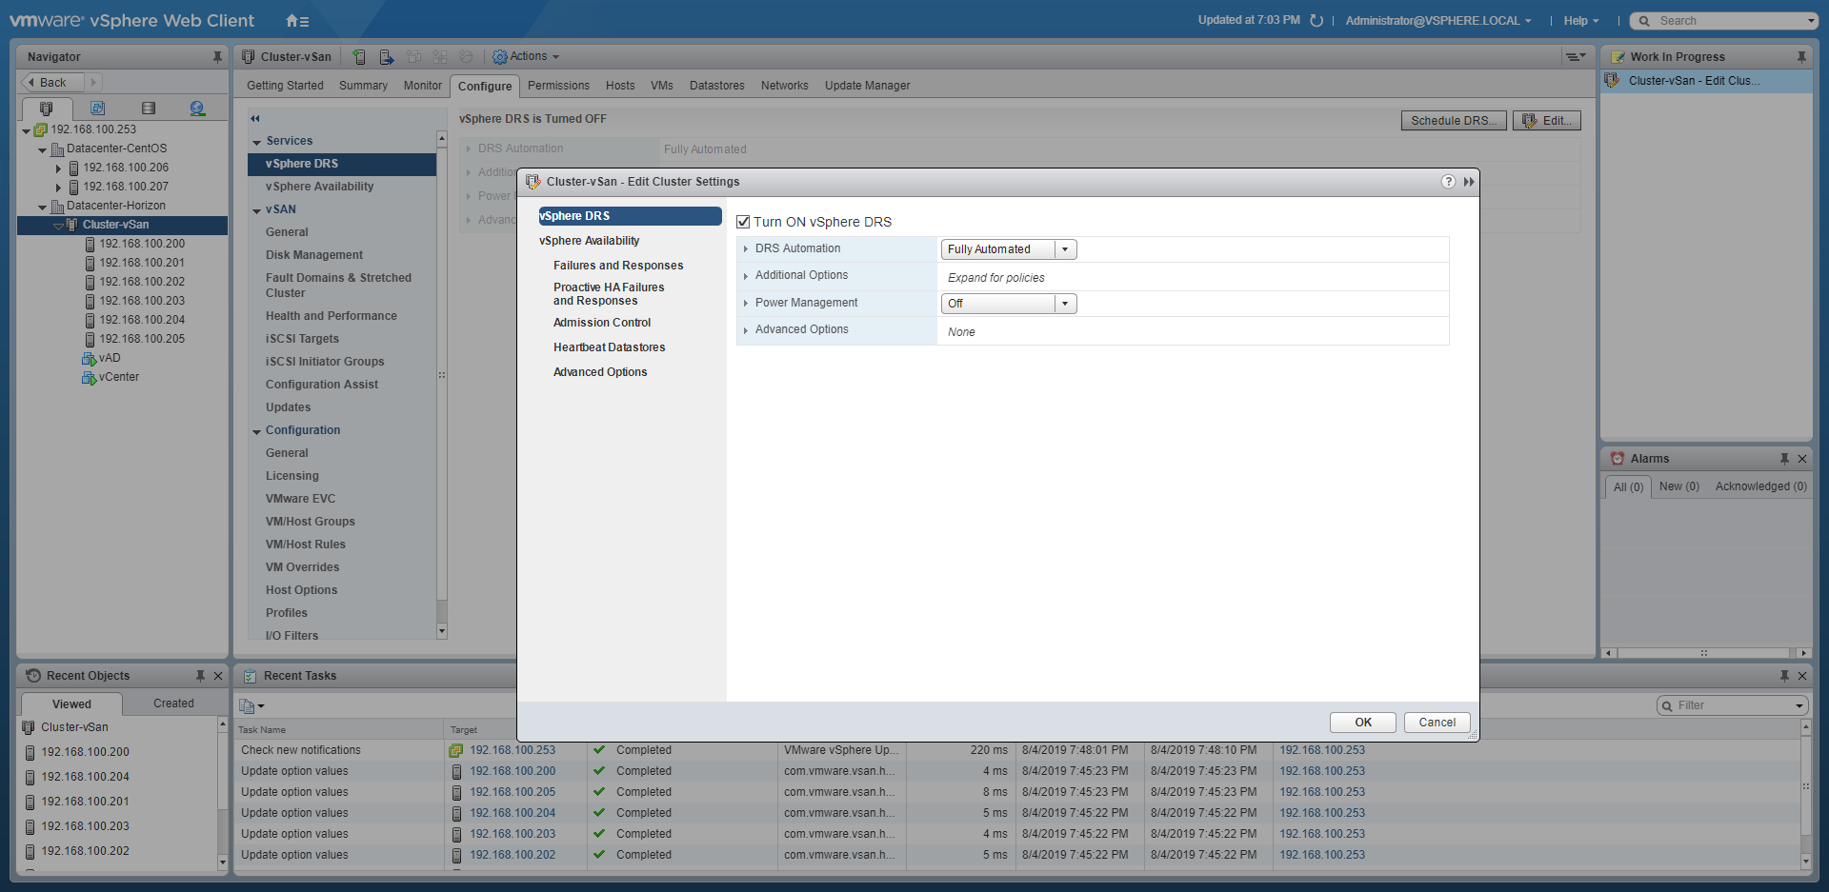Select vSphere Availability in dialog sidebar
The image size is (1829, 892).
click(x=589, y=241)
